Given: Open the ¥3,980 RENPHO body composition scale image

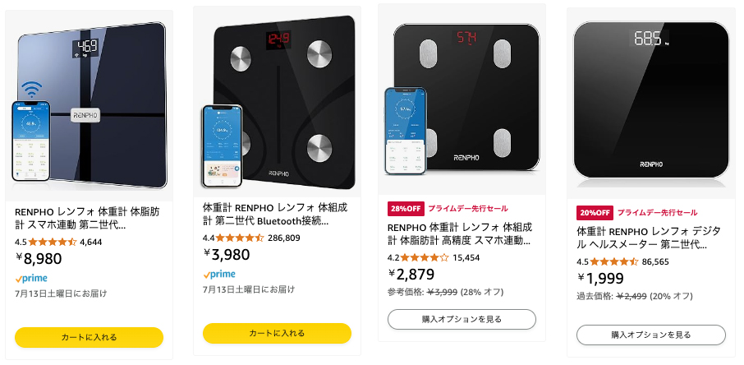Looking at the screenshot, I should [278, 103].
